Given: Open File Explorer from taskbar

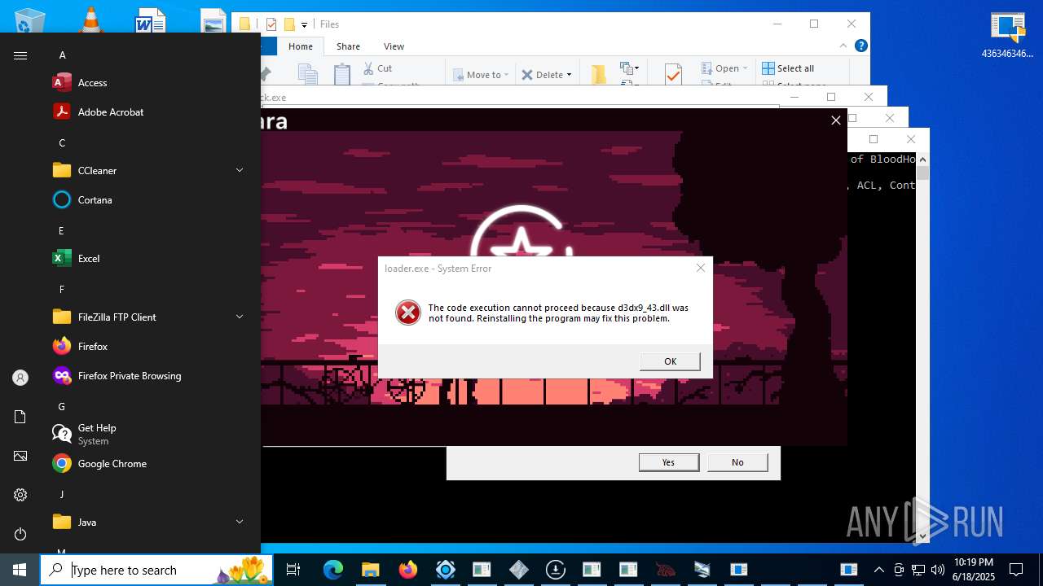Looking at the screenshot, I should click(370, 570).
